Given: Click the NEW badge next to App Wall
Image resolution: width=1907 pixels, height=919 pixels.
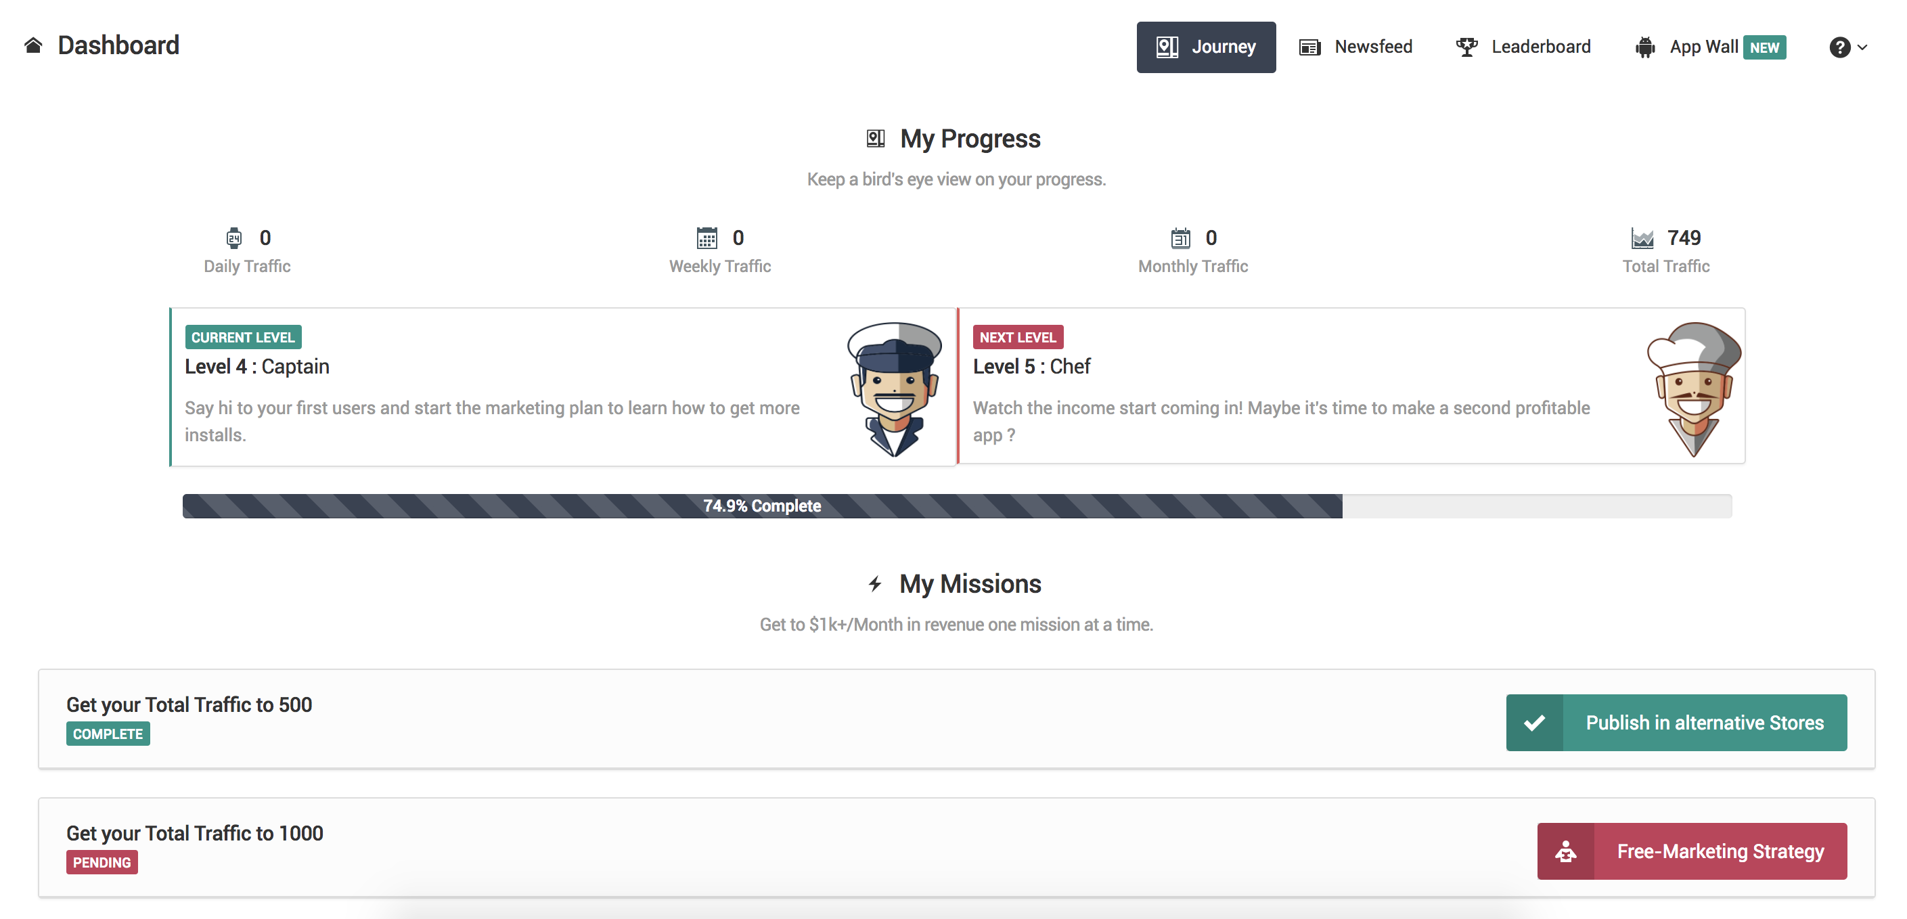Looking at the screenshot, I should pyautogui.click(x=1764, y=47).
